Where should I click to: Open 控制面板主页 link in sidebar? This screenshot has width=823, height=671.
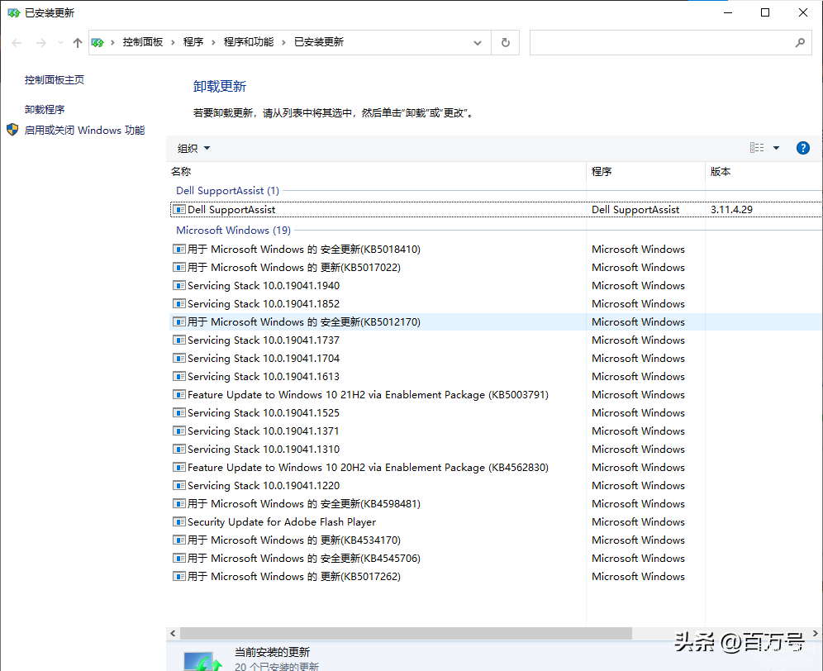55,80
